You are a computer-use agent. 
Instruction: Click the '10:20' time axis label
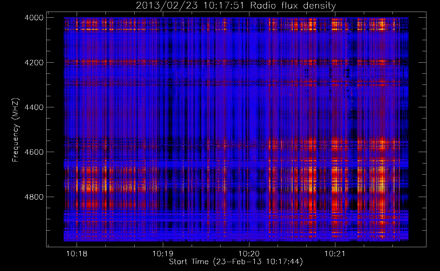pos(249,254)
